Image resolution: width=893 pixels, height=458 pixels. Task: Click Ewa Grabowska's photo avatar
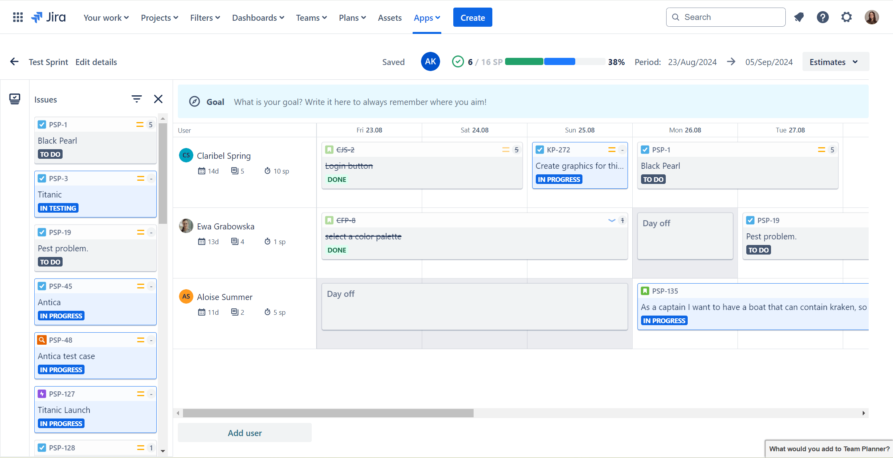(x=186, y=226)
